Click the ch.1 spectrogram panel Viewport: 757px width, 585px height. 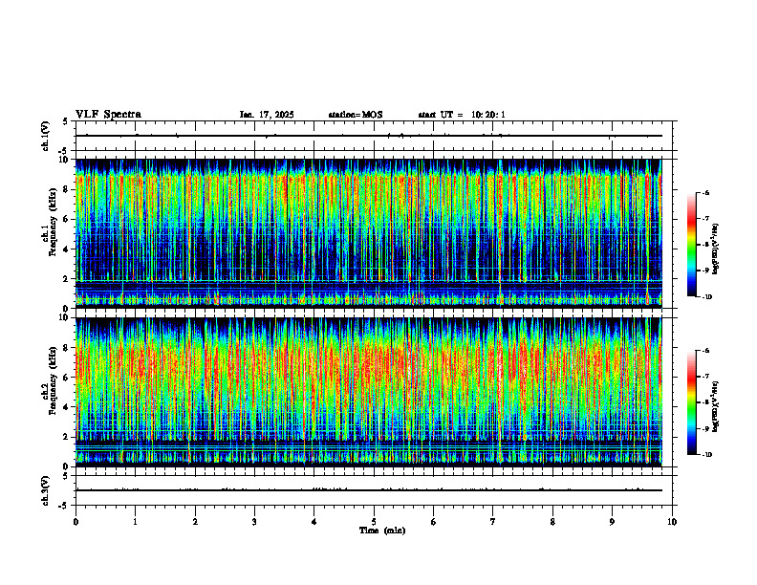point(369,233)
